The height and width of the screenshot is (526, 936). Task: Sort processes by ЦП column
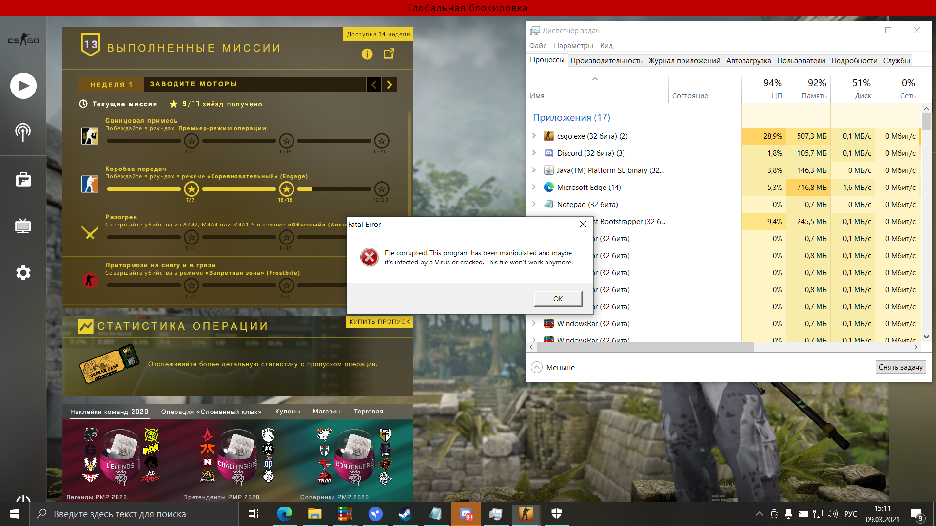[764, 89]
